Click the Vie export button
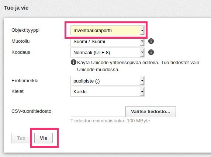211x157 pixels. coord(44,138)
